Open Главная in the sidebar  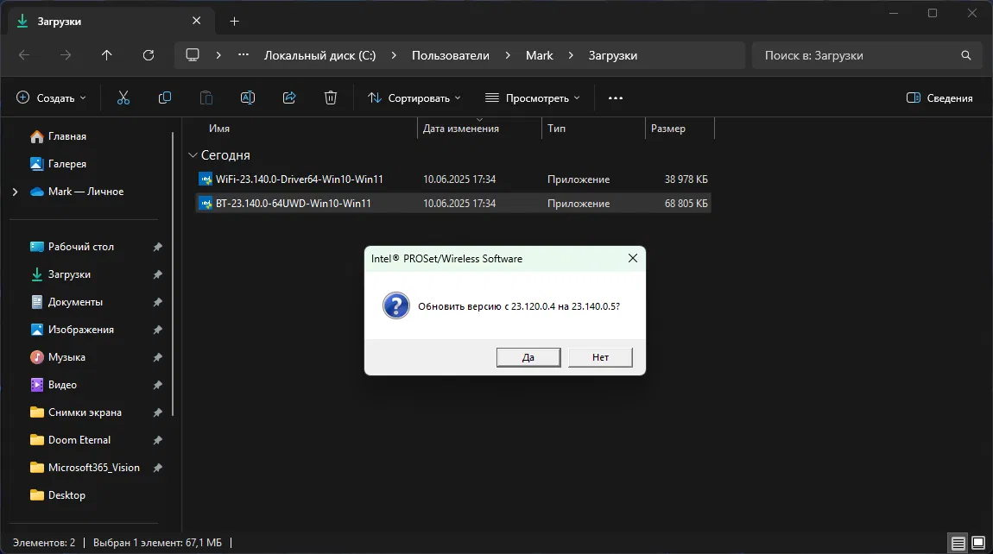[x=66, y=136]
